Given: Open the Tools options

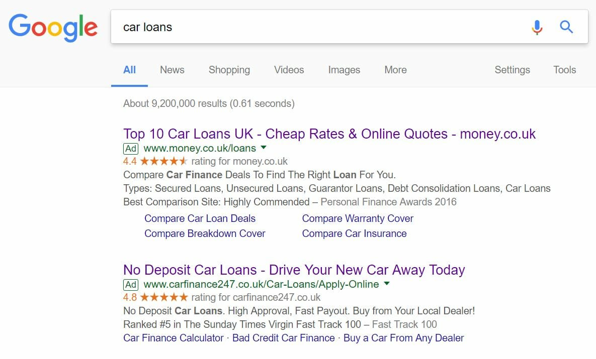Looking at the screenshot, I should pos(564,70).
